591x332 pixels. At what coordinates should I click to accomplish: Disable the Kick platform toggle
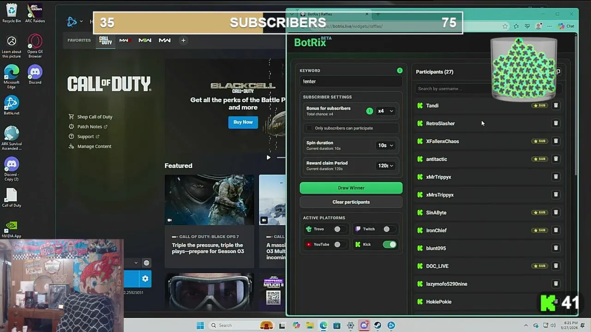pos(389,244)
